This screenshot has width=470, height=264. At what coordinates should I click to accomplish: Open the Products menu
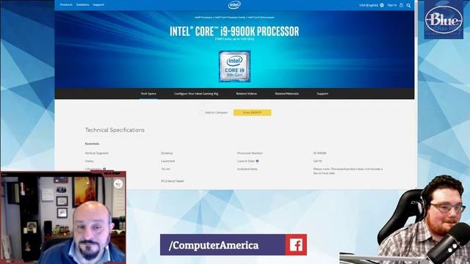66,5
